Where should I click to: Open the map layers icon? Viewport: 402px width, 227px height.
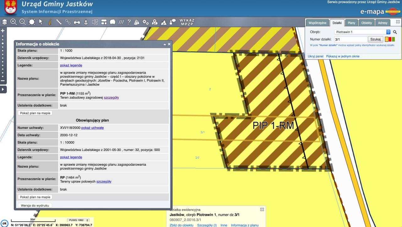coord(4,22)
